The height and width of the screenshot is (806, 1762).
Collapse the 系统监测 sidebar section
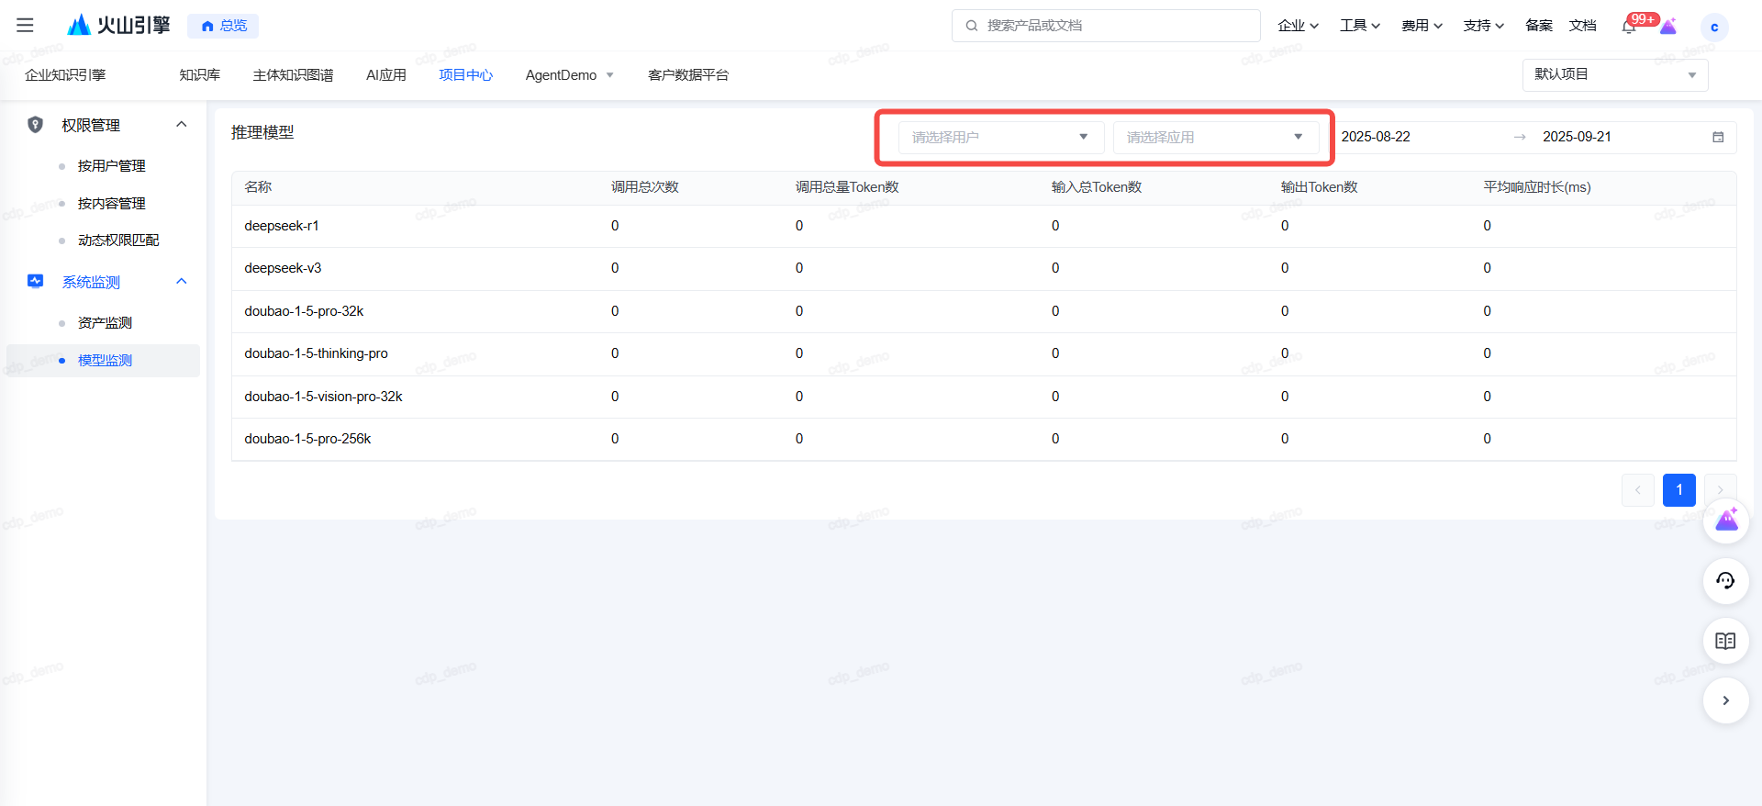pyautogui.click(x=182, y=282)
